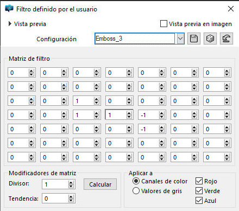Click the Emboss_3 preset name field
The height and width of the screenshot is (211, 239).
pyautogui.click(x=135, y=39)
